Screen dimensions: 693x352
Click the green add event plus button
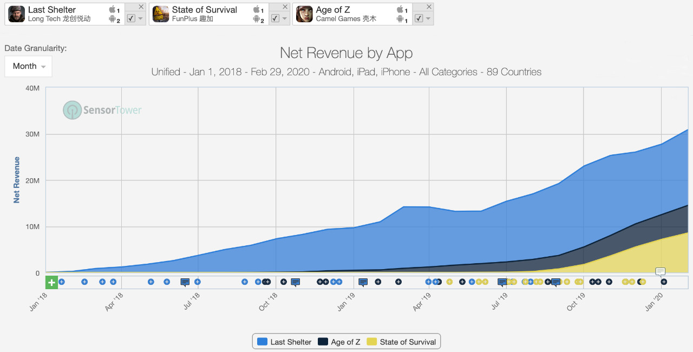(51, 282)
